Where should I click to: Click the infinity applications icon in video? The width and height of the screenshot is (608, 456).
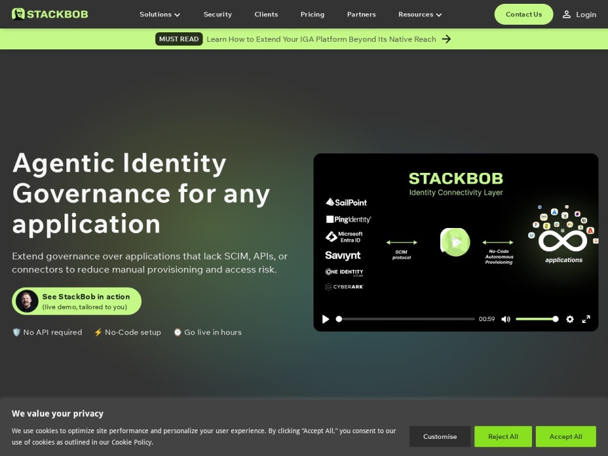click(x=564, y=241)
